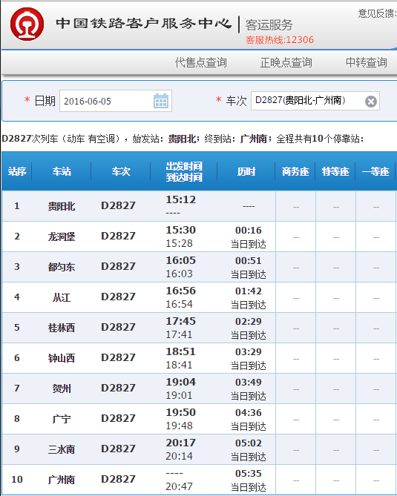Image resolution: width=397 pixels, height=496 pixels.
Task: Click duration 05:35 for 广州南
Action: pos(248,473)
